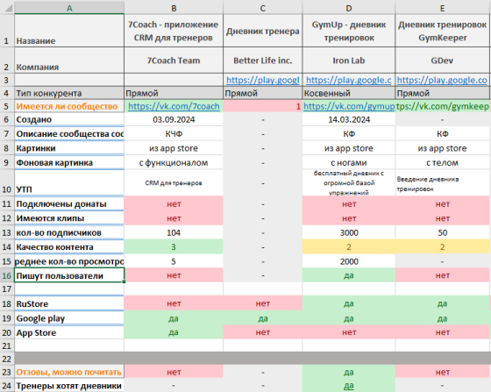491x392 pixels.
Task: Click 'Тренеры хотят дневники' cell
Action: point(69,386)
